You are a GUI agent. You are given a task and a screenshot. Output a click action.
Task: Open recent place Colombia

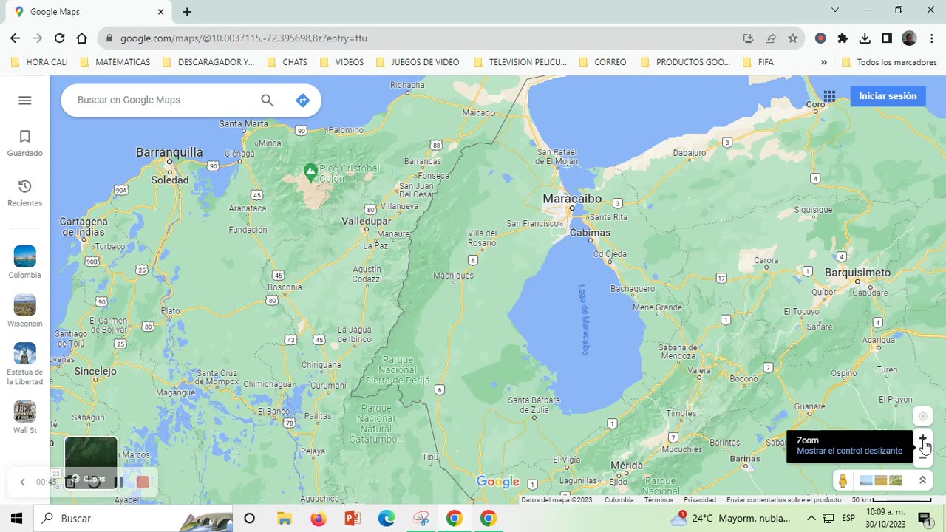[25, 262]
